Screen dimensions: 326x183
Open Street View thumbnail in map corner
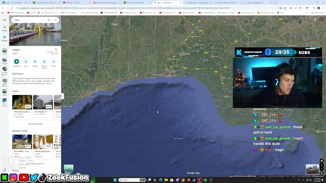(x=312, y=169)
